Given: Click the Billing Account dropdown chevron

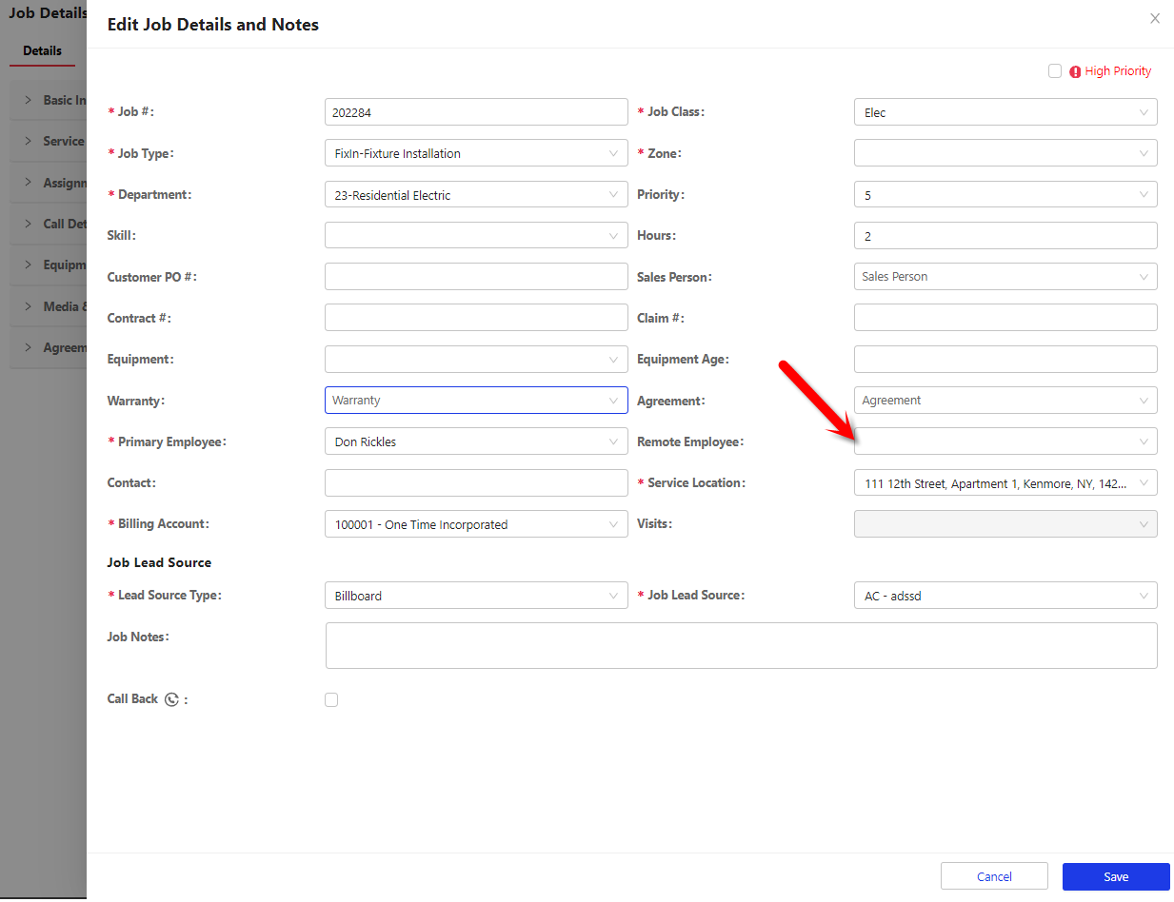Looking at the screenshot, I should tap(614, 524).
